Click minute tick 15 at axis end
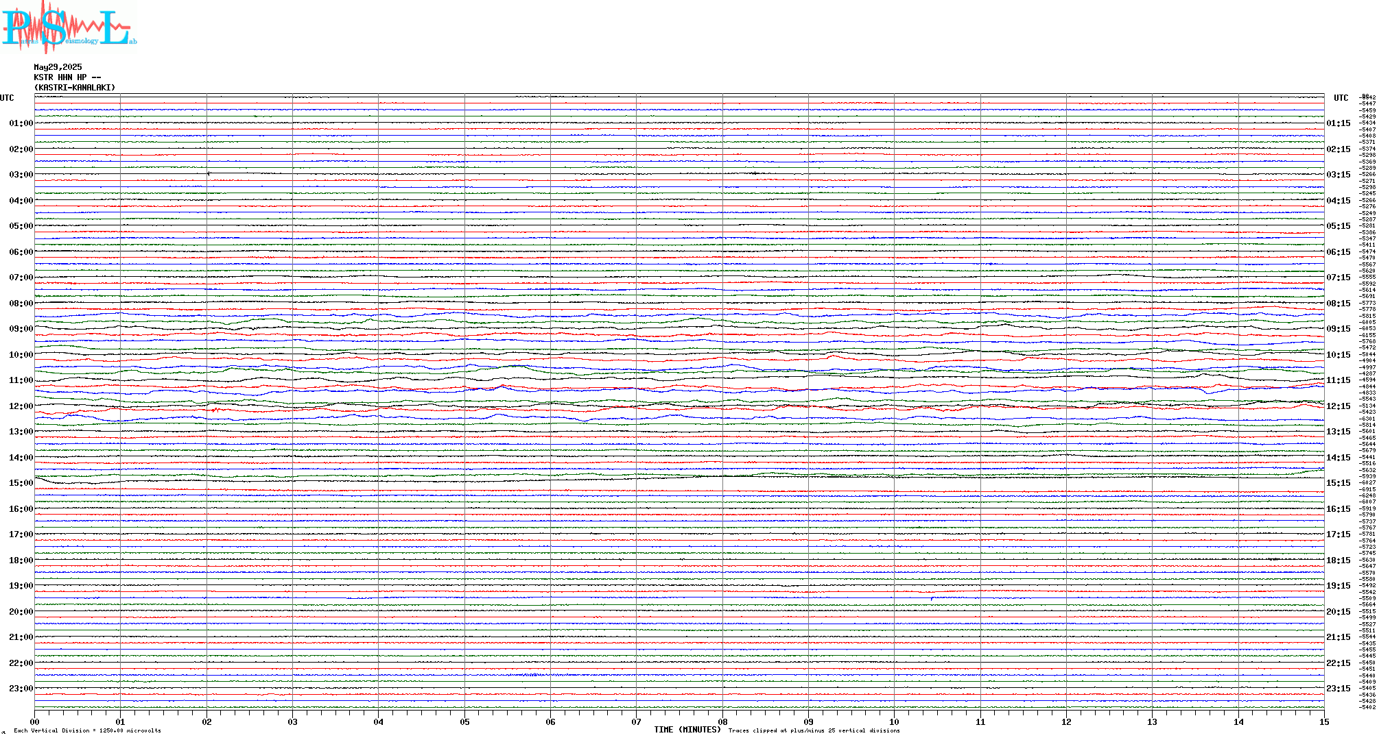The height and width of the screenshot is (740, 1379). pos(1323,721)
